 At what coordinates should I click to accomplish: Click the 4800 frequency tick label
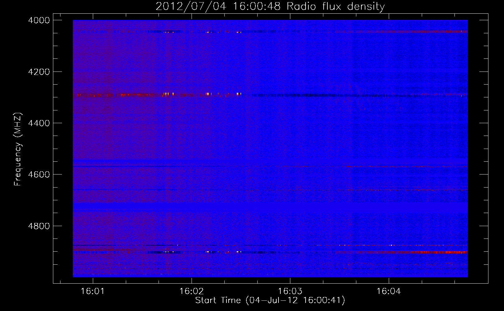pos(39,226)
